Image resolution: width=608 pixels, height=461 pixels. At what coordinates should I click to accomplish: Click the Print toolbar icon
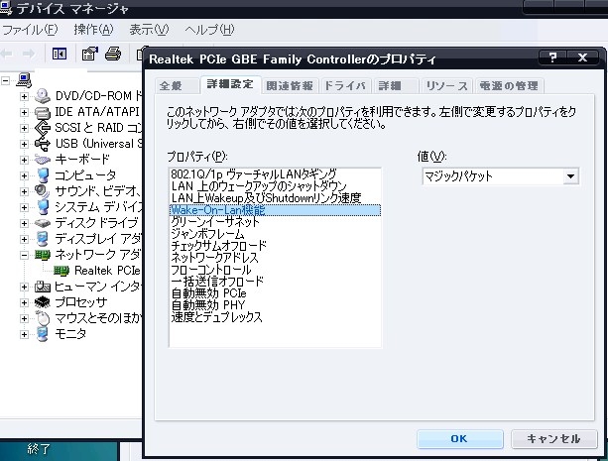(x=113, y=54)
